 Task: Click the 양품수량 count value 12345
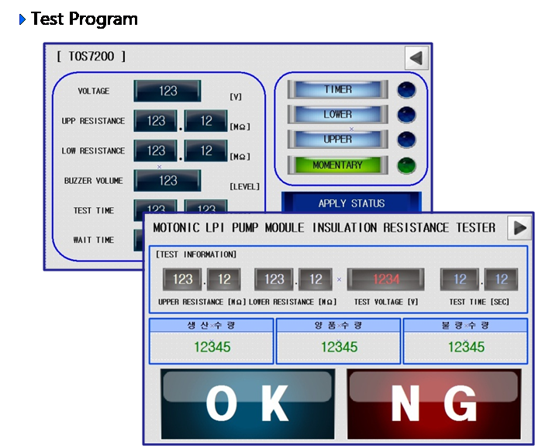point(339,347)
